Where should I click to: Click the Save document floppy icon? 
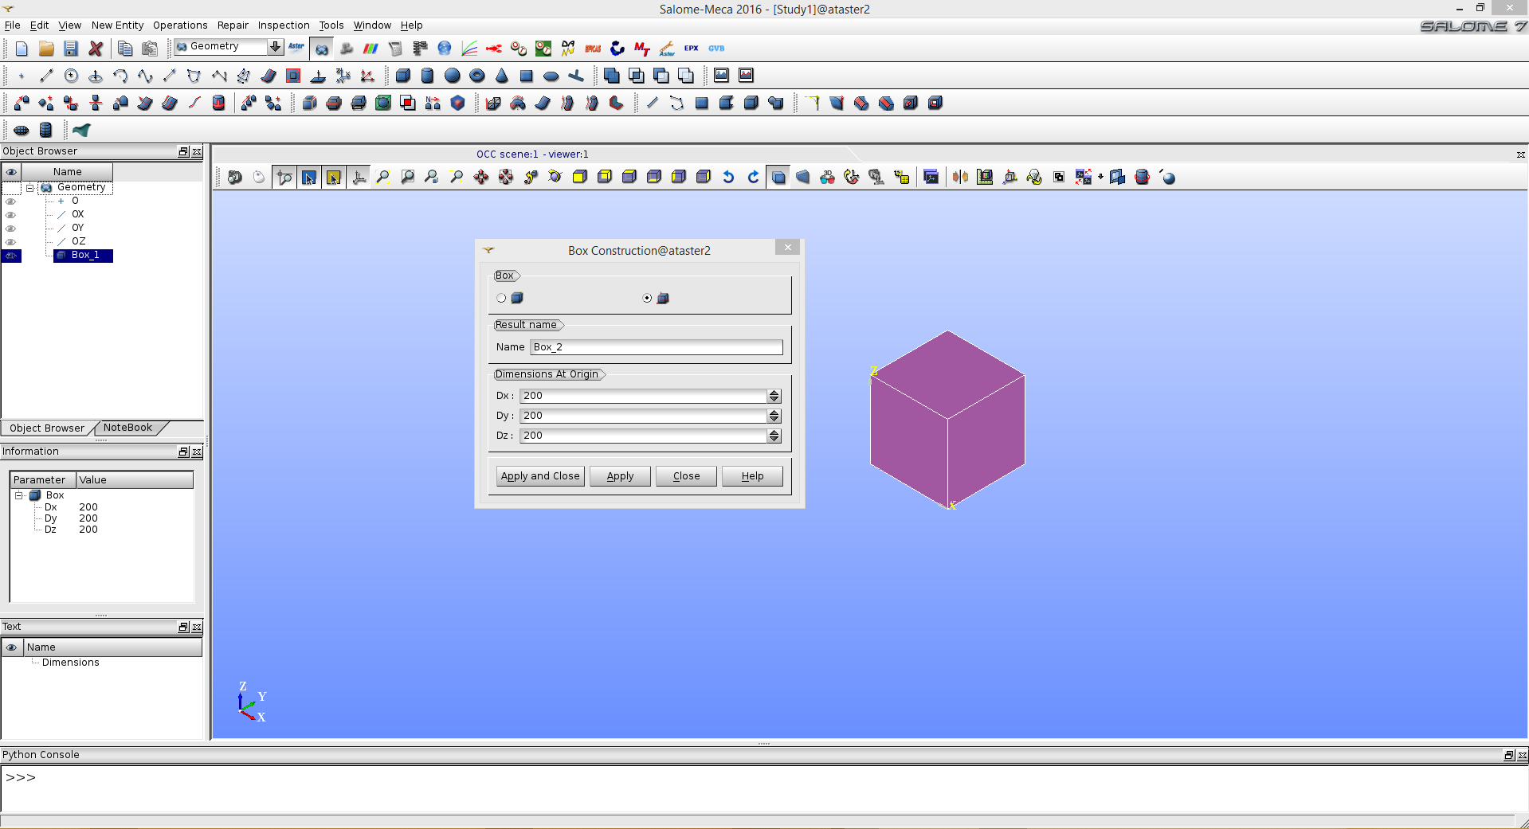tap(71, 49)
